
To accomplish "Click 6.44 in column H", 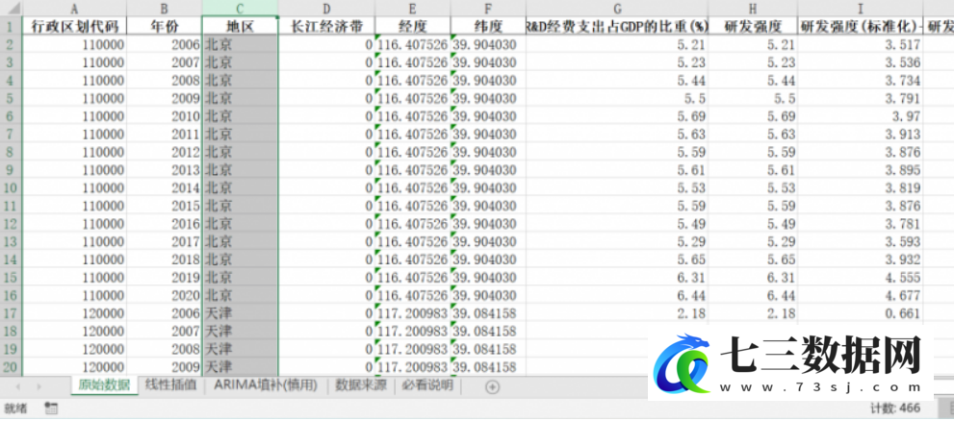I will point(753,295).
